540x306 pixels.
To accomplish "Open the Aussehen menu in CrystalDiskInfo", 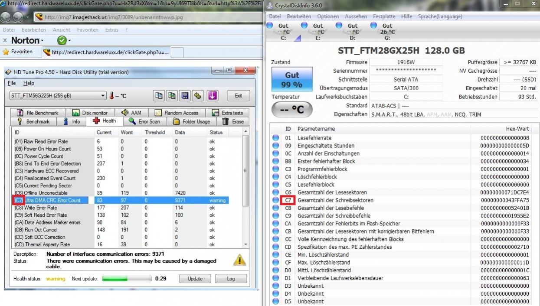I will 356,16.
